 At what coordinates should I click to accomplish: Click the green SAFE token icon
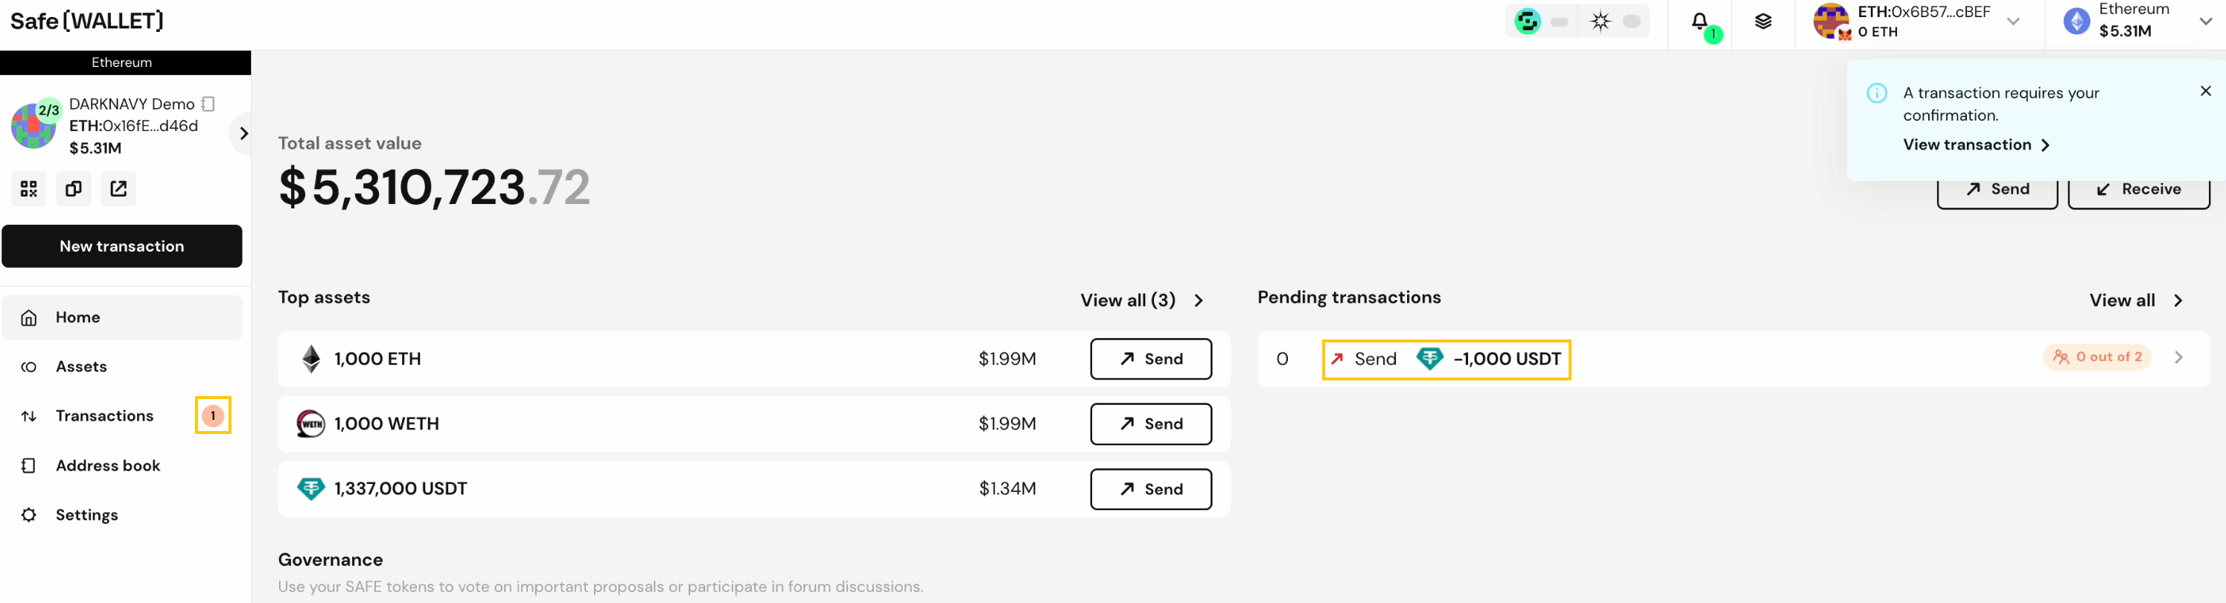[1527, 21]
